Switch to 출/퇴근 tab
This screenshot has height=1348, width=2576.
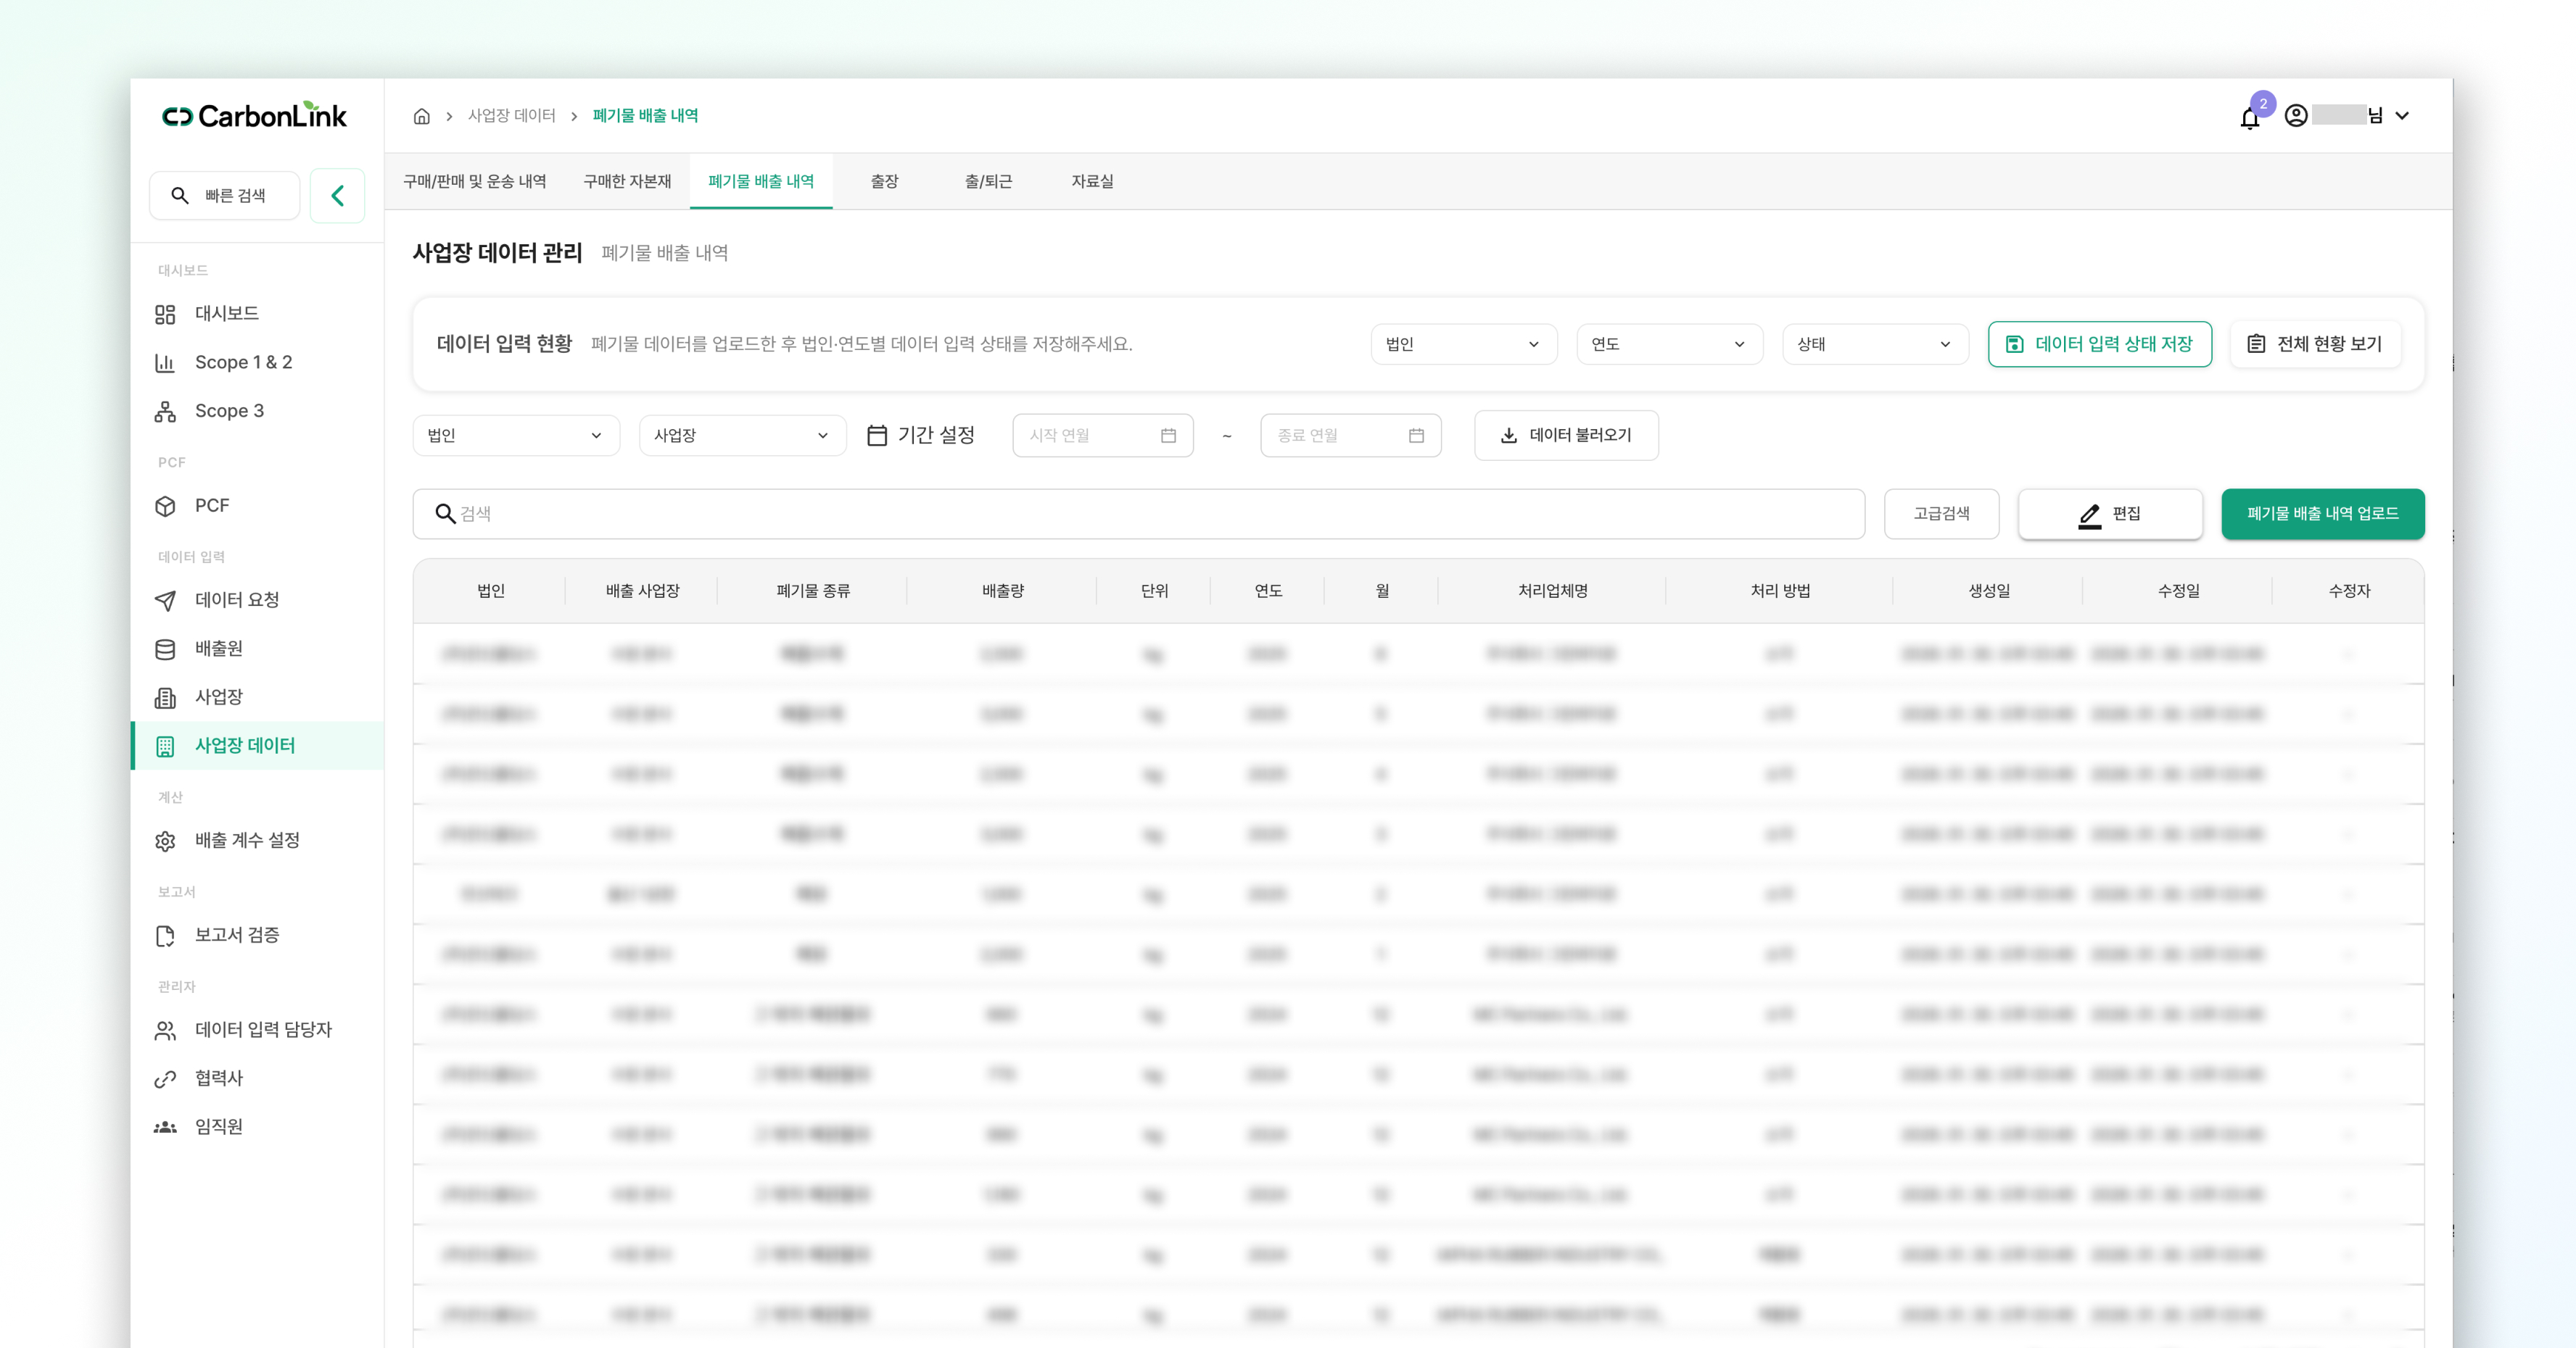coord(988,182)
